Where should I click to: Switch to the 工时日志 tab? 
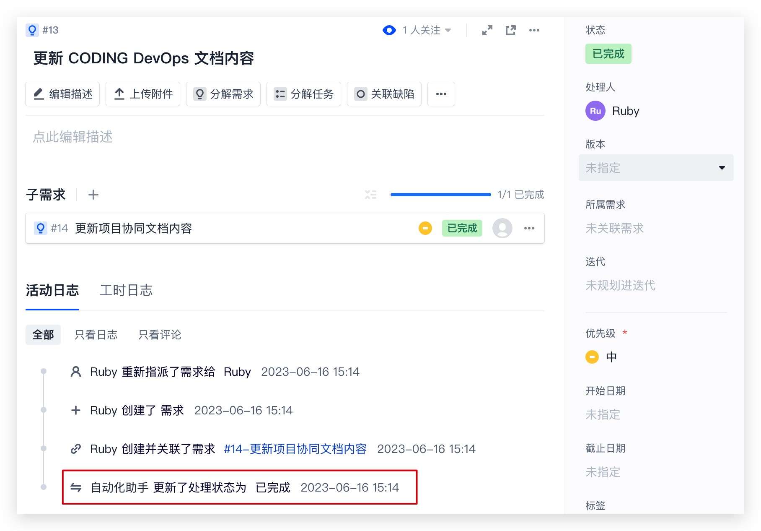click(x=126, y=290)
